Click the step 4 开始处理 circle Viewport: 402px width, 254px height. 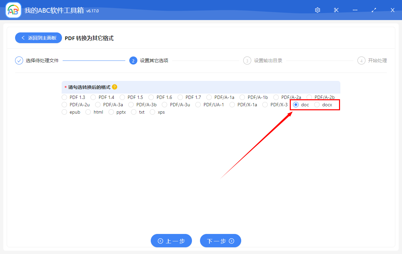point(361,60)
